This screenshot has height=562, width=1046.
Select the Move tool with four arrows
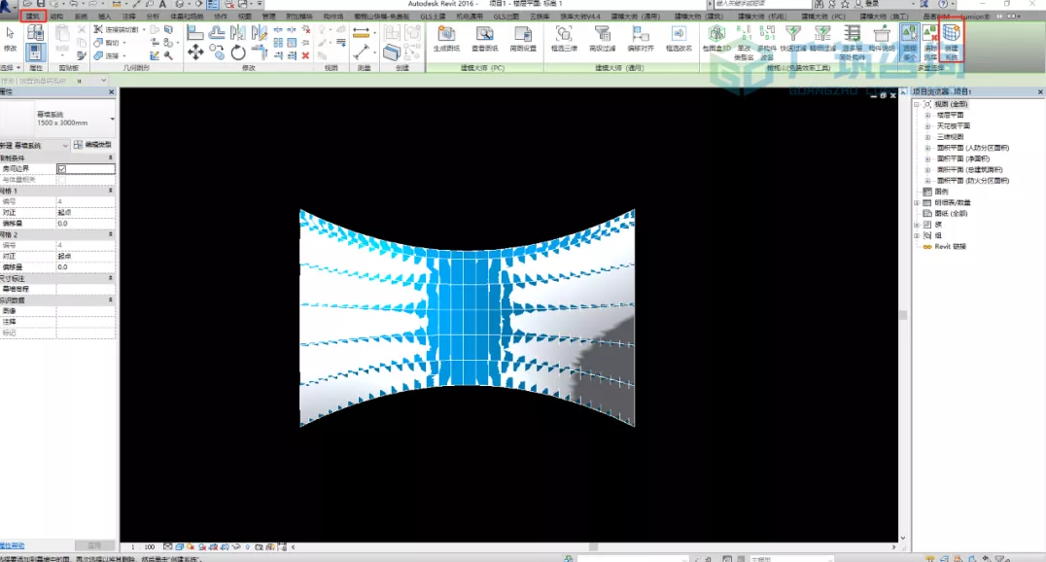[195, 53]
